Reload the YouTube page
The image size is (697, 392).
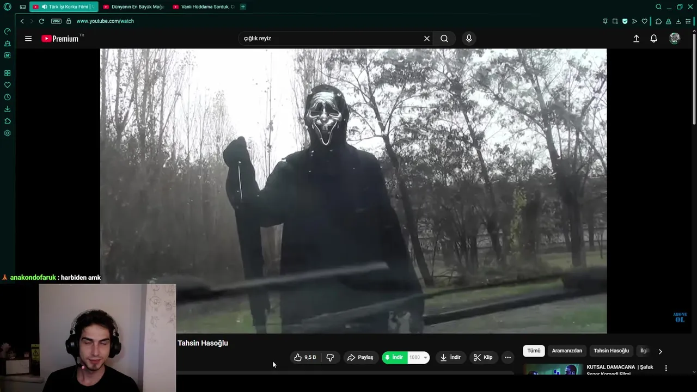coord(41,21)
